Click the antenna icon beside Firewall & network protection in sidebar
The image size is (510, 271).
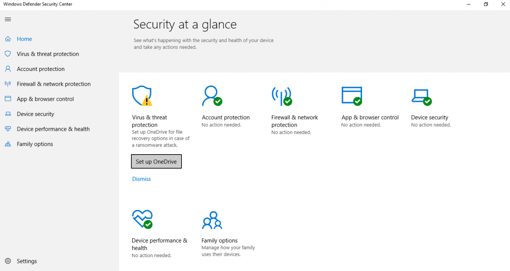(x=8, y=84)
